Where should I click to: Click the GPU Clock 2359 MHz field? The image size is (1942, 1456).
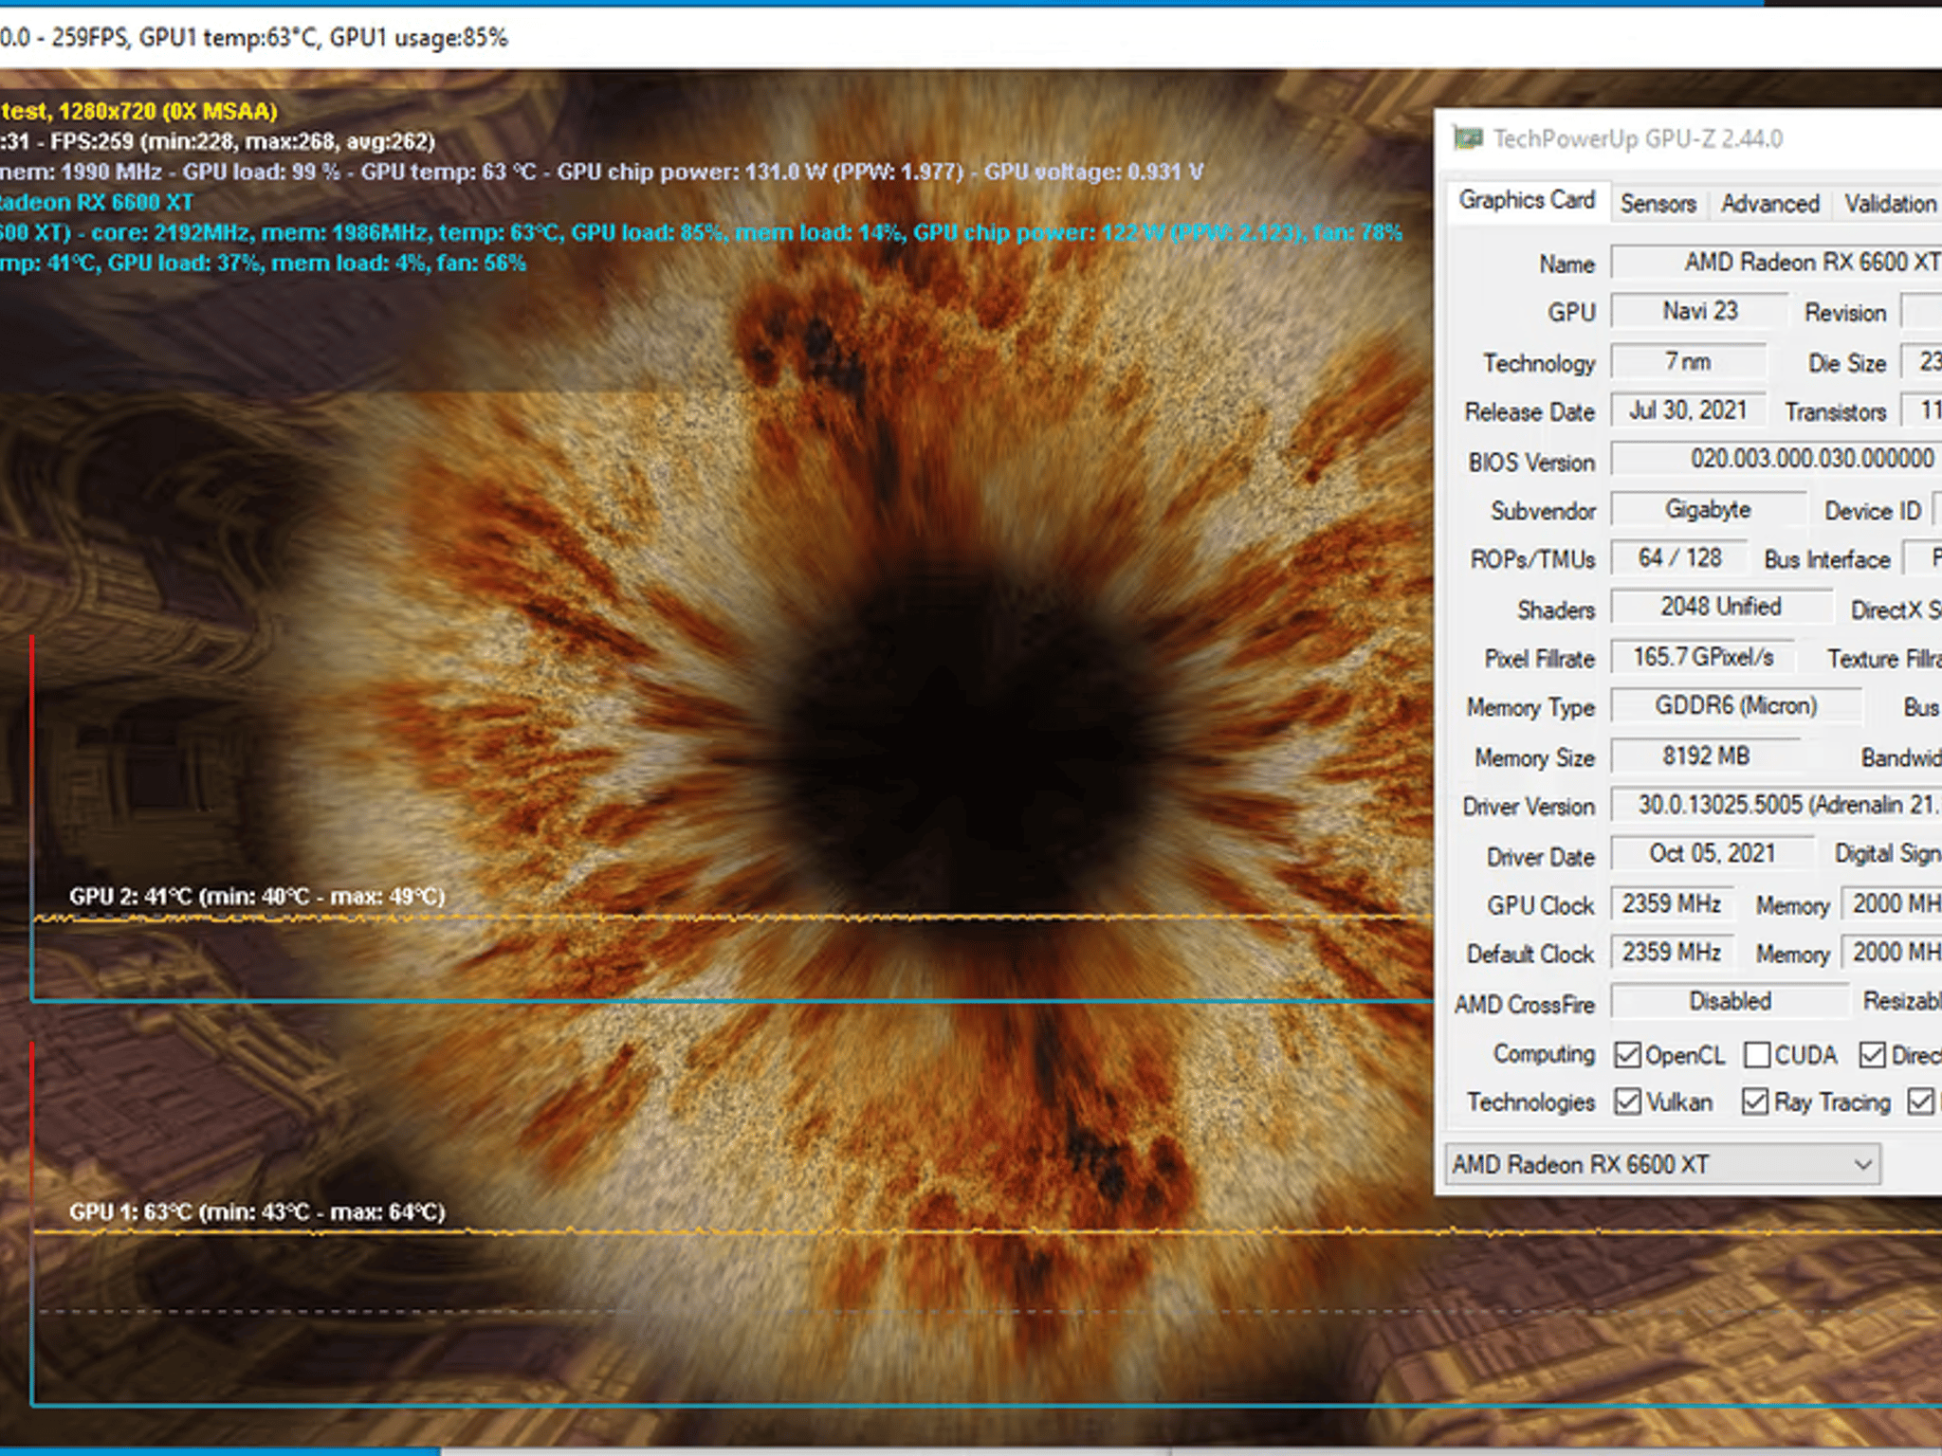(x=1671, y=903)
